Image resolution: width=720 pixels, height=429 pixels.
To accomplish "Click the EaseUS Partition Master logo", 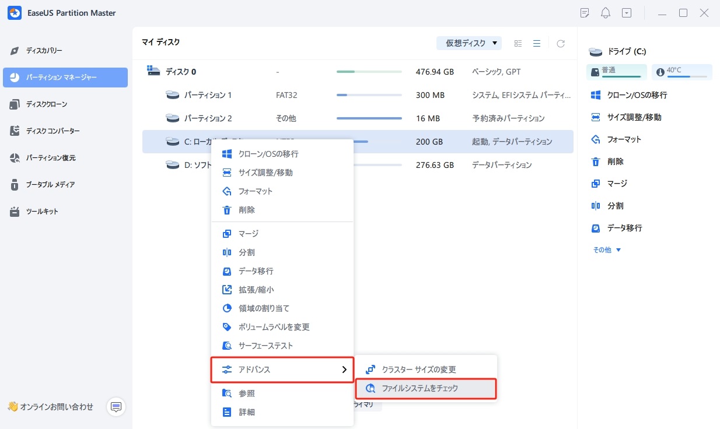I will [15, 13].
